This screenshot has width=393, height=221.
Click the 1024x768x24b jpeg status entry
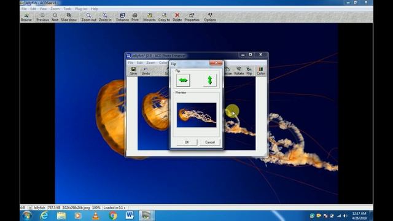click(76, 207)
